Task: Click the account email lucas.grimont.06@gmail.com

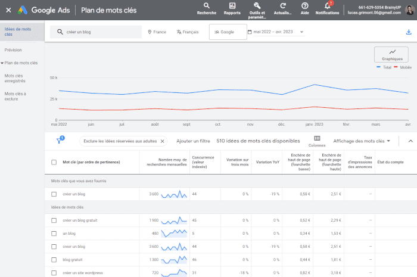Action: point(374,13)
